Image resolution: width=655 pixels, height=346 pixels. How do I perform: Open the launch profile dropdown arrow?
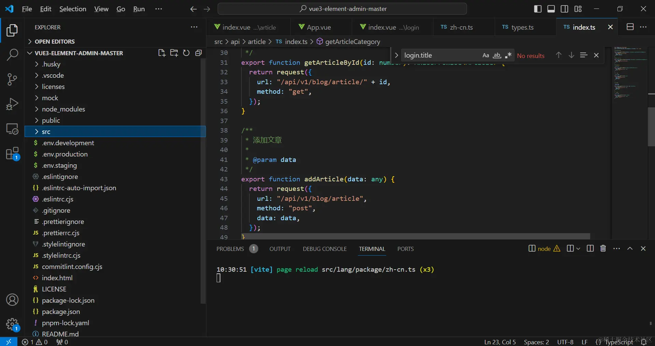(x=578, y=249)
